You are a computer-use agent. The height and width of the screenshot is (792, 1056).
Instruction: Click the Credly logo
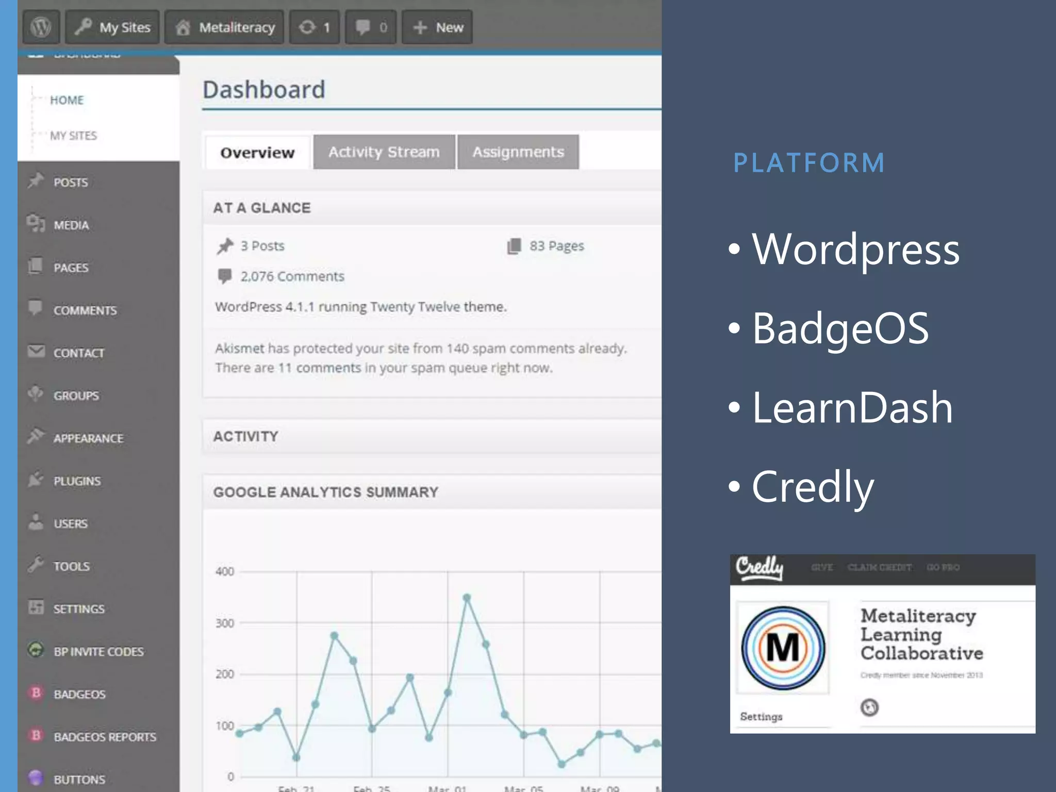tap(760, 568)
